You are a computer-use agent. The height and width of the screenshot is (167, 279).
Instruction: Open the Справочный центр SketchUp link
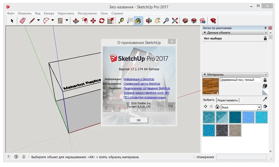(142, 84)
